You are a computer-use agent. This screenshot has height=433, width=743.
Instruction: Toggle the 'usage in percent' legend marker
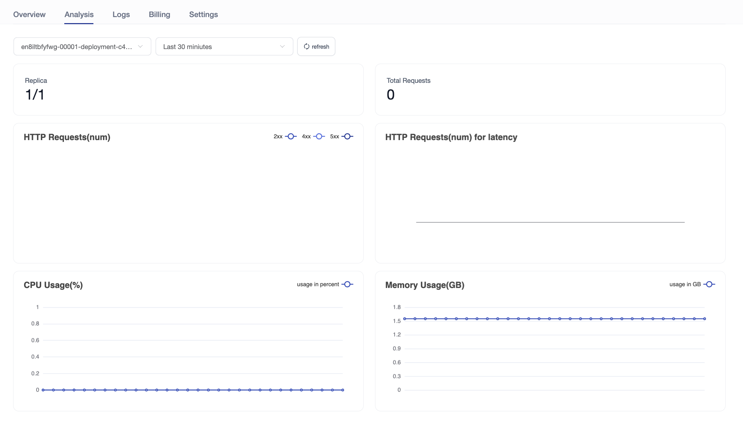(x=347, y=284)
